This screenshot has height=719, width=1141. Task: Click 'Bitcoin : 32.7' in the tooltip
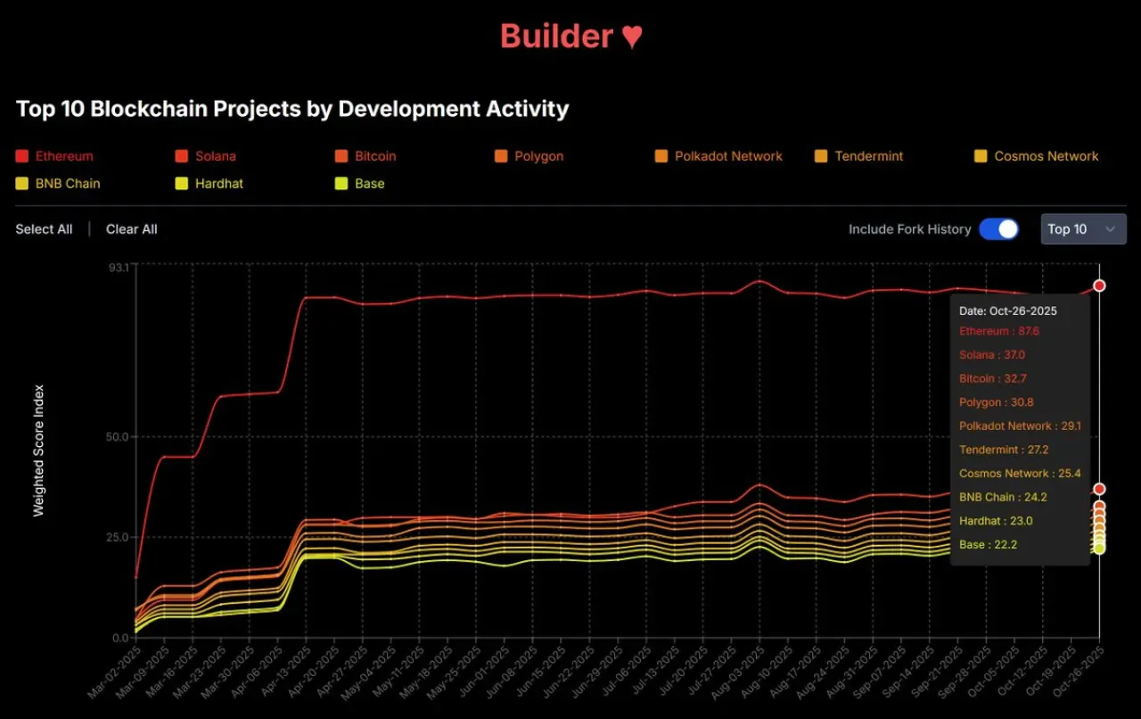[x=993, y=378]
